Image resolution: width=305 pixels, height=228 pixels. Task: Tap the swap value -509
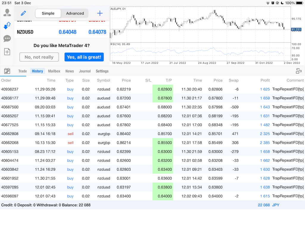(234, 107)
